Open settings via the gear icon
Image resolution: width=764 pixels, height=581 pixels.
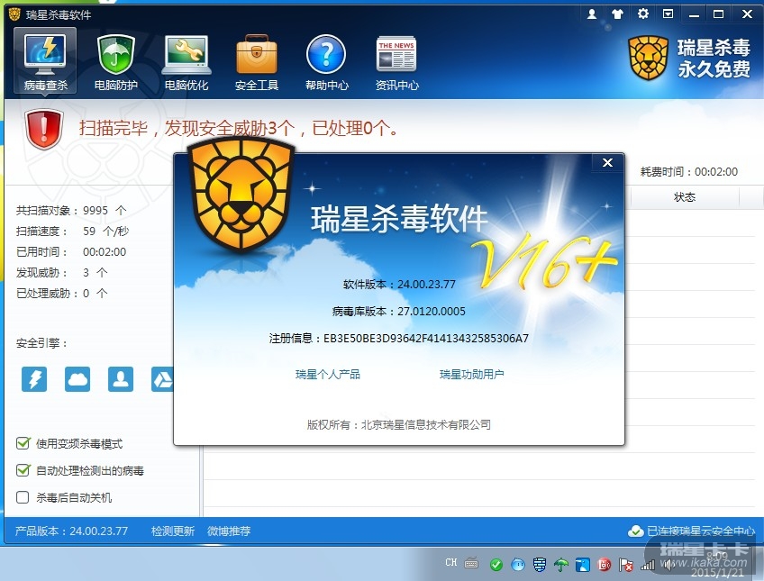[642, 14]
